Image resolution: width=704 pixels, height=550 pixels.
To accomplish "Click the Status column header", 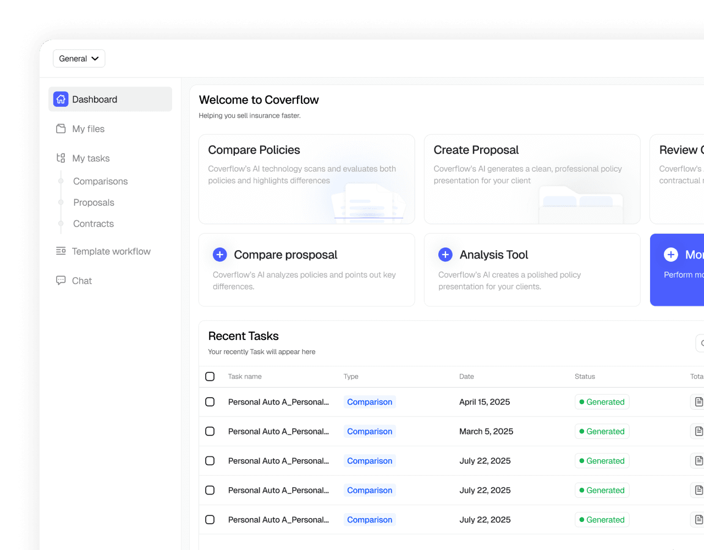I will pos(585,377).
